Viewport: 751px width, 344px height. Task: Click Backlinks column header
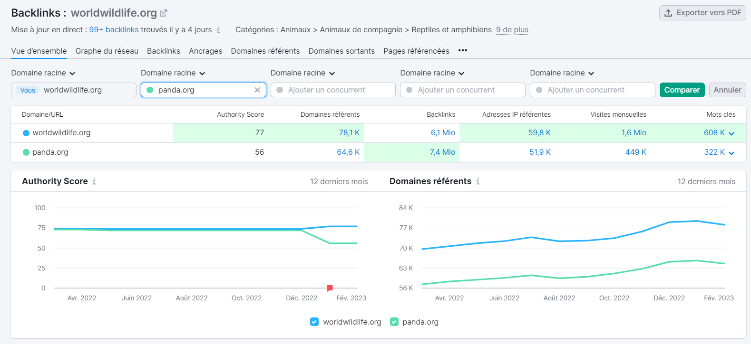(441, 114)
